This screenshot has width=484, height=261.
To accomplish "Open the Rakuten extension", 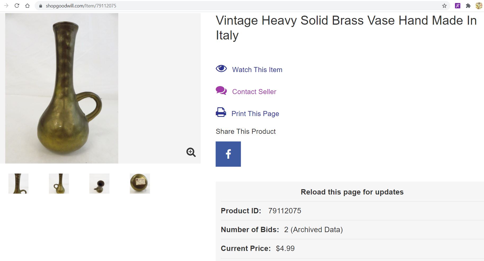I will point(457,6).
